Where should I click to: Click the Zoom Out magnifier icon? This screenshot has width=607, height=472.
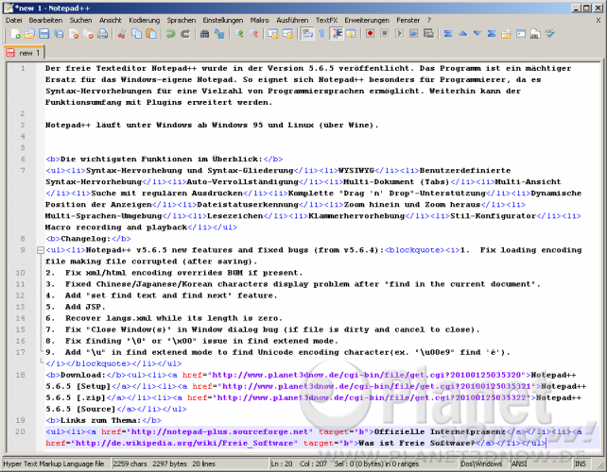253,34
